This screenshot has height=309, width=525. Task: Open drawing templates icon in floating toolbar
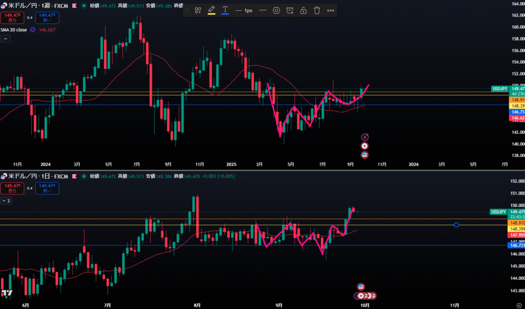(x=198, y=10)
